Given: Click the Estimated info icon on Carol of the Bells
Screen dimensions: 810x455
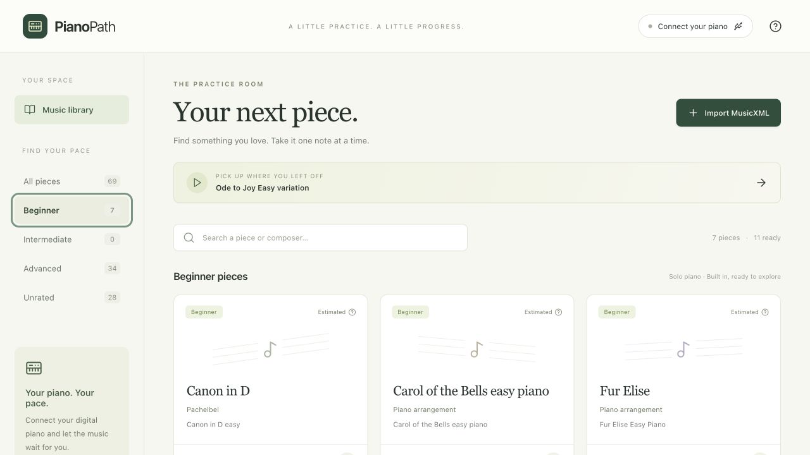Looking at the screenshot, I should pyautogui.click(x=559, y=312).
